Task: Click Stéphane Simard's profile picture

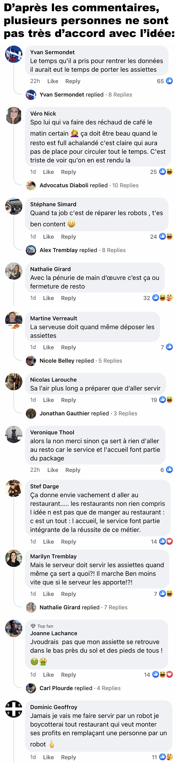Action: click(x=14, y=206)
